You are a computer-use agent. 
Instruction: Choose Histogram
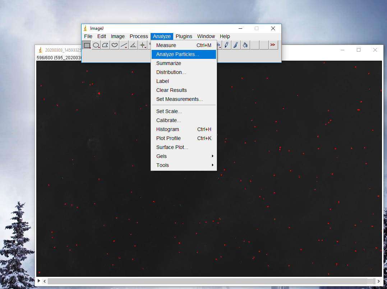point(184,130)
